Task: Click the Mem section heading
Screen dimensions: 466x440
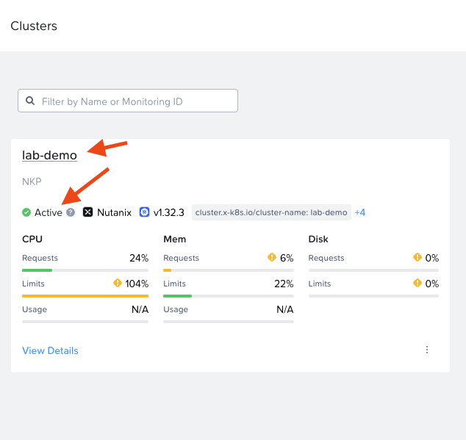Action: click(175, 239)
